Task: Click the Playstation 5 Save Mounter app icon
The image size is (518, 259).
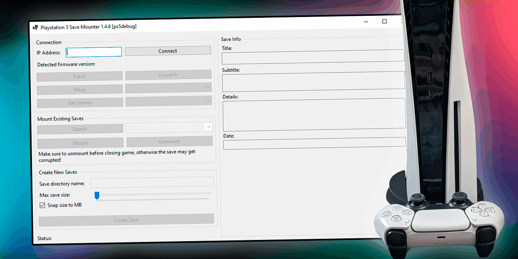Action: click(x=35, y=27)
